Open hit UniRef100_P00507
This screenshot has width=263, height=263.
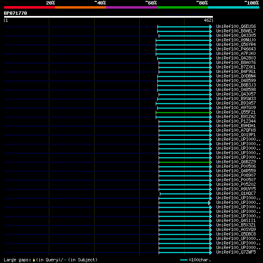click(x=236, y=180)
